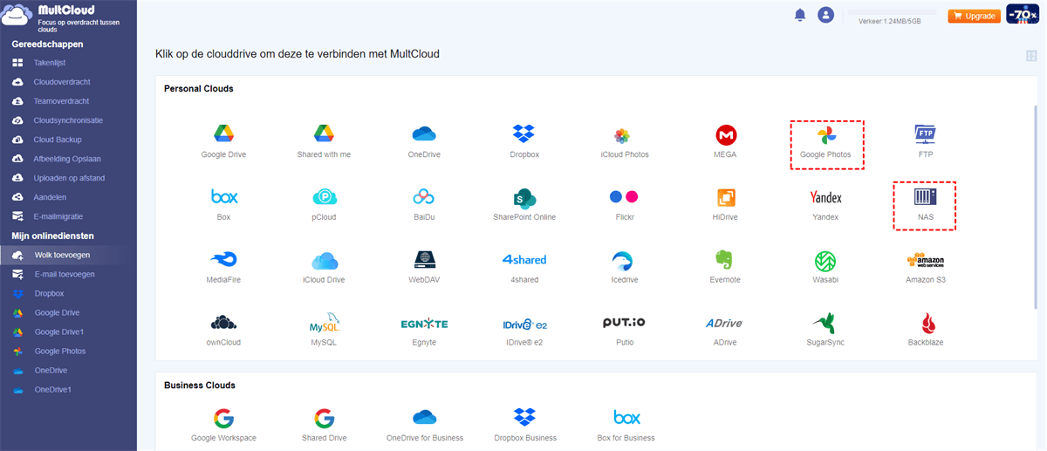
Task: Select the MEGA cloud icon
Action: click(x=725, y=135)
